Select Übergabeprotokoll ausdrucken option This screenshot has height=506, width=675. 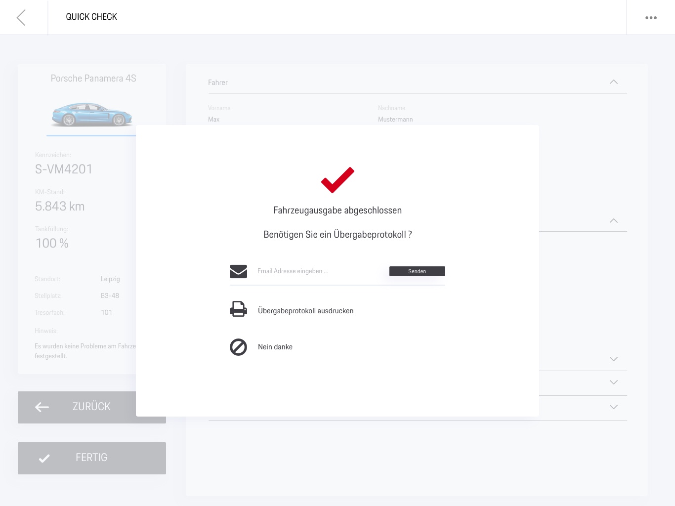tap(305, 311)
